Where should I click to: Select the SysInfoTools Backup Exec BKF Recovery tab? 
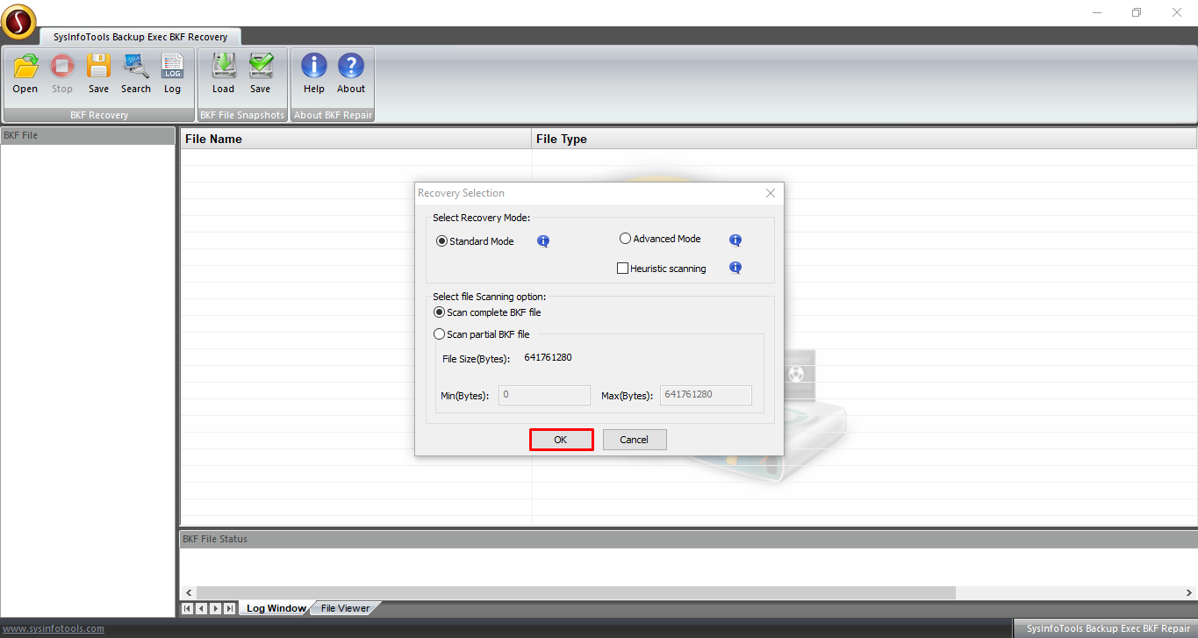[140, 37]
